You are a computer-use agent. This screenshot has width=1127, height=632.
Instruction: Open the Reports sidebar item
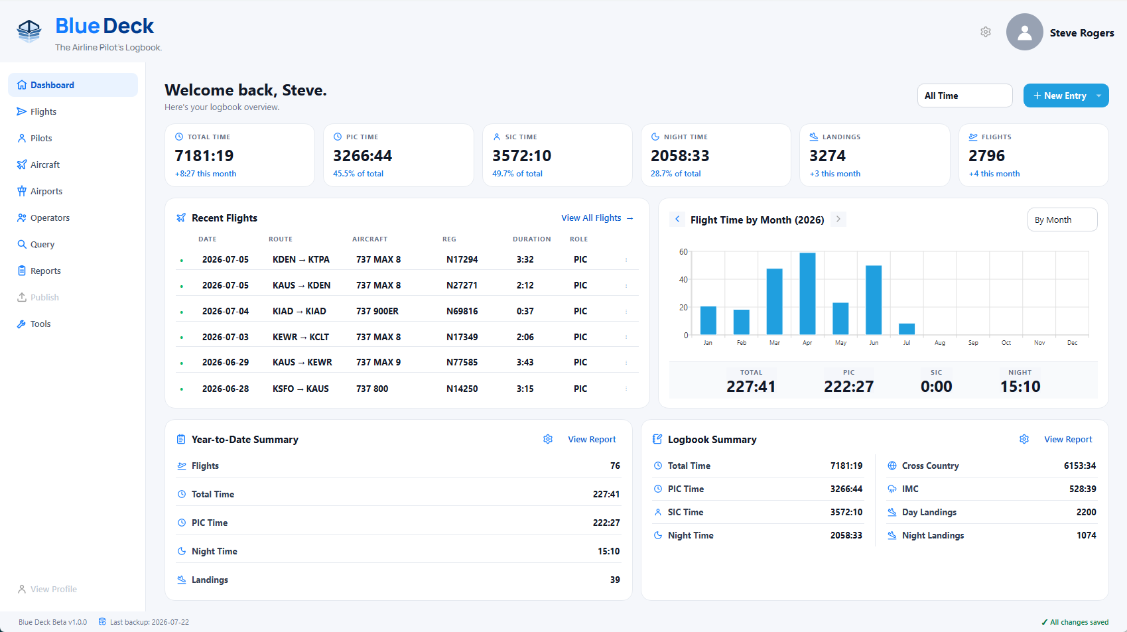(73, 271)
